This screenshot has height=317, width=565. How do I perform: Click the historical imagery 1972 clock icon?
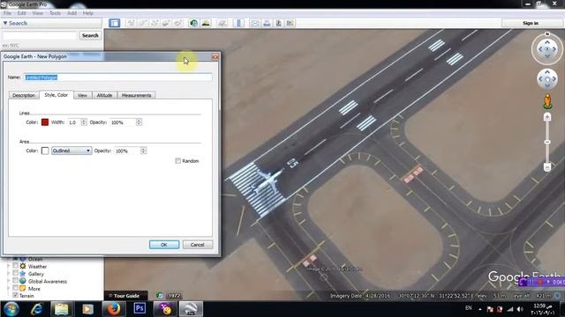pos(160,296)
